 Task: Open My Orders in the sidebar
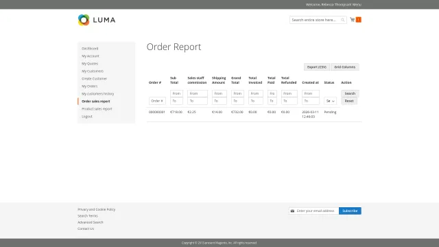coord(90,86)
